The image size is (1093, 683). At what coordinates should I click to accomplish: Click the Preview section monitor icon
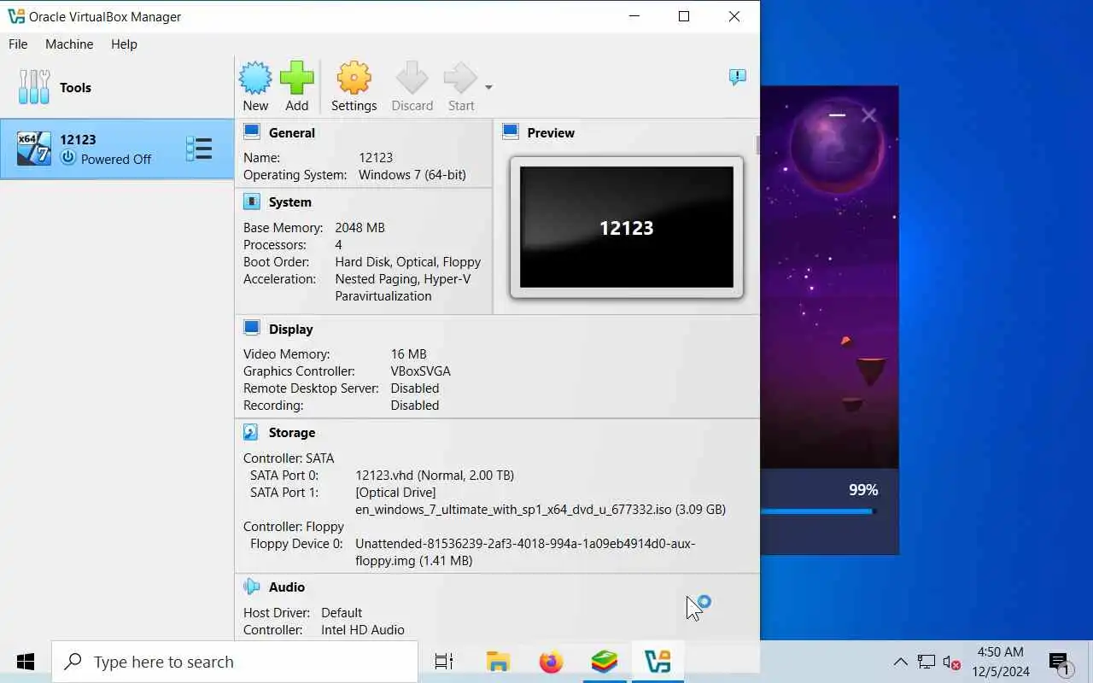[x=511, y=131]
